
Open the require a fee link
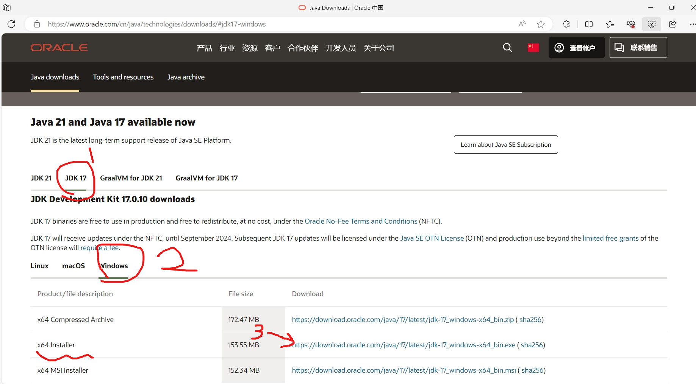click(100, 248)
